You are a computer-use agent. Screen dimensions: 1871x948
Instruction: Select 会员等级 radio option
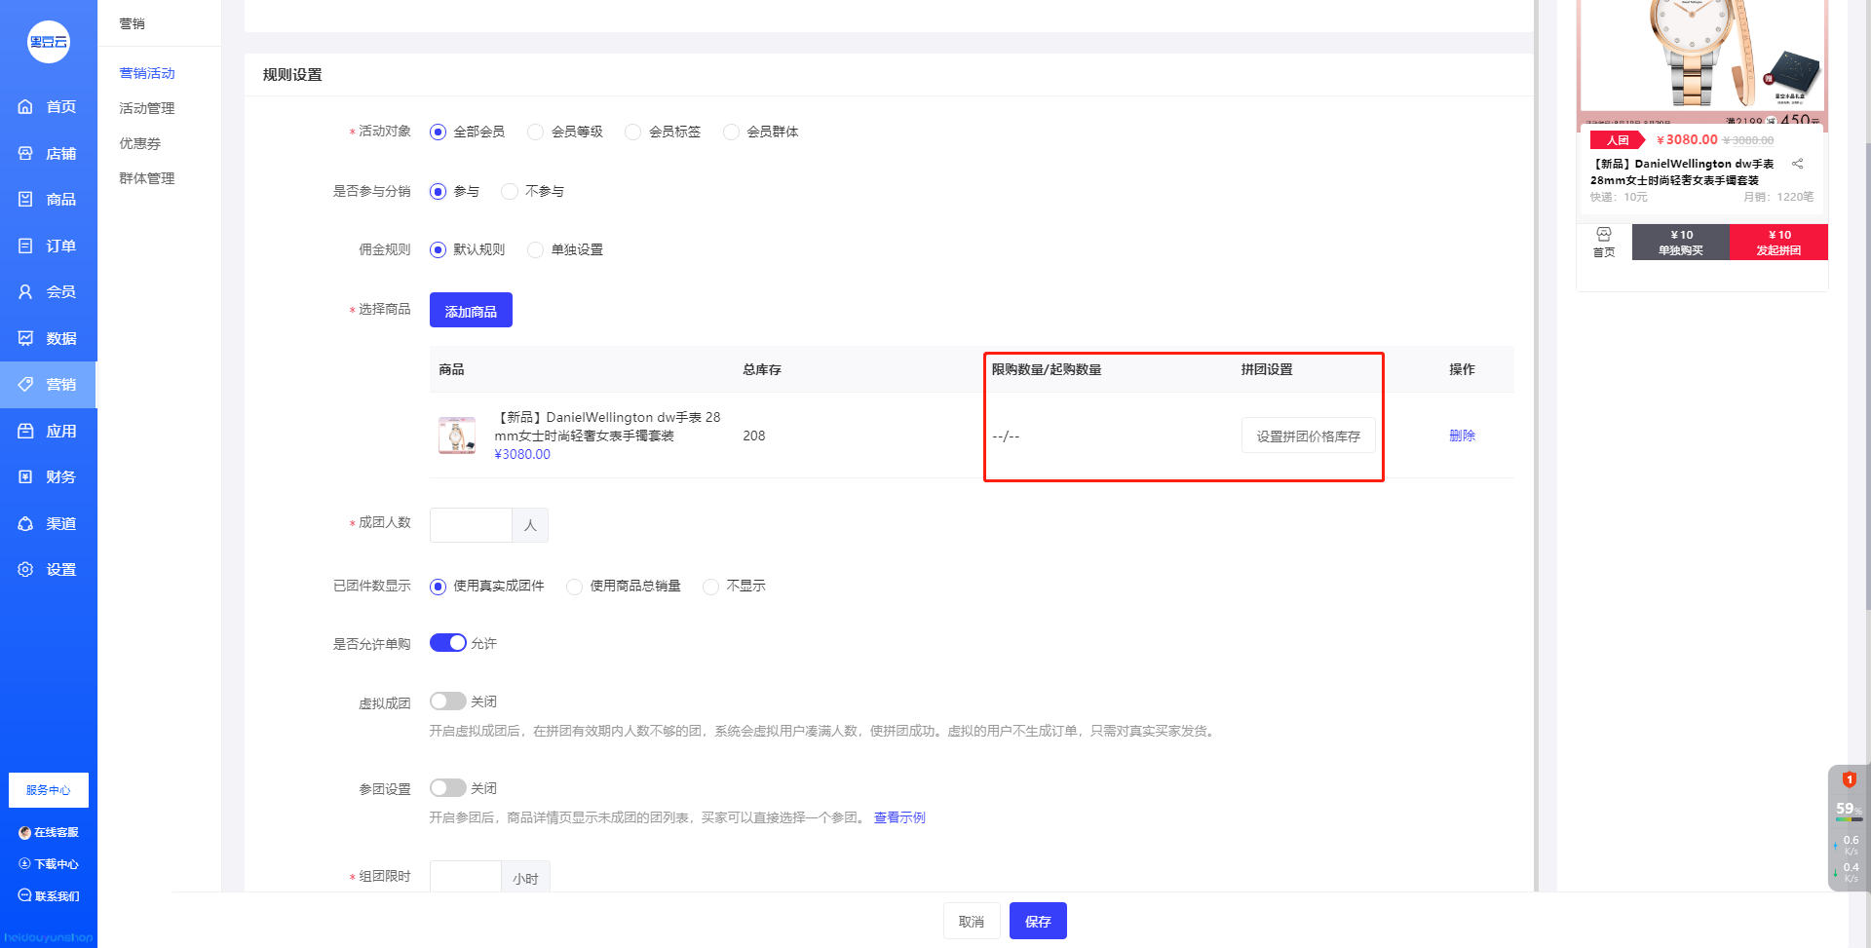coord(565,132)
